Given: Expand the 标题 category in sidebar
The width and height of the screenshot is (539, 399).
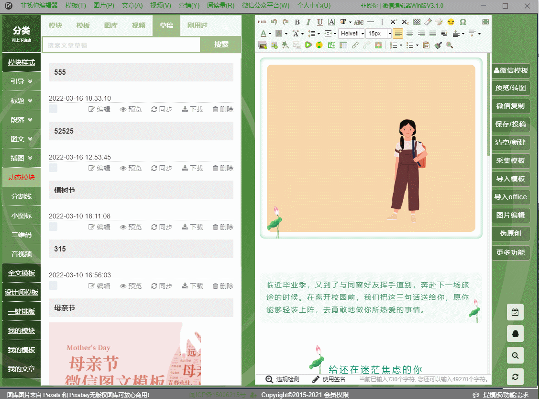Looking at the screenshot, I should [22, 101].
